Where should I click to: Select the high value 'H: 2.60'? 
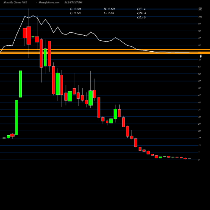[x=109, y=9]
